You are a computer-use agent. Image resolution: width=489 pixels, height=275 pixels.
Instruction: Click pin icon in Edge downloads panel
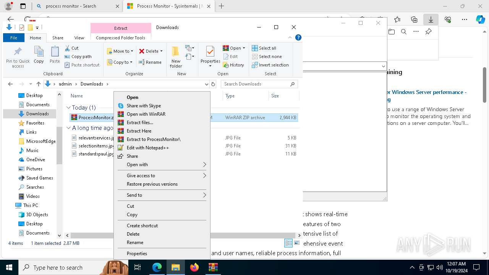click(x=428, y=32)
